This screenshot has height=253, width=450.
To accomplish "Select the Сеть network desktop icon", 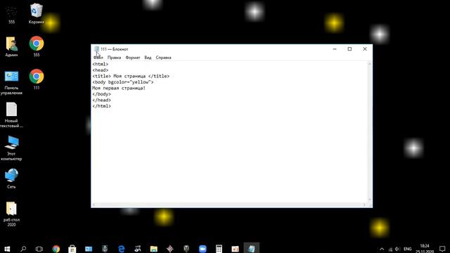I will [11, 179].
